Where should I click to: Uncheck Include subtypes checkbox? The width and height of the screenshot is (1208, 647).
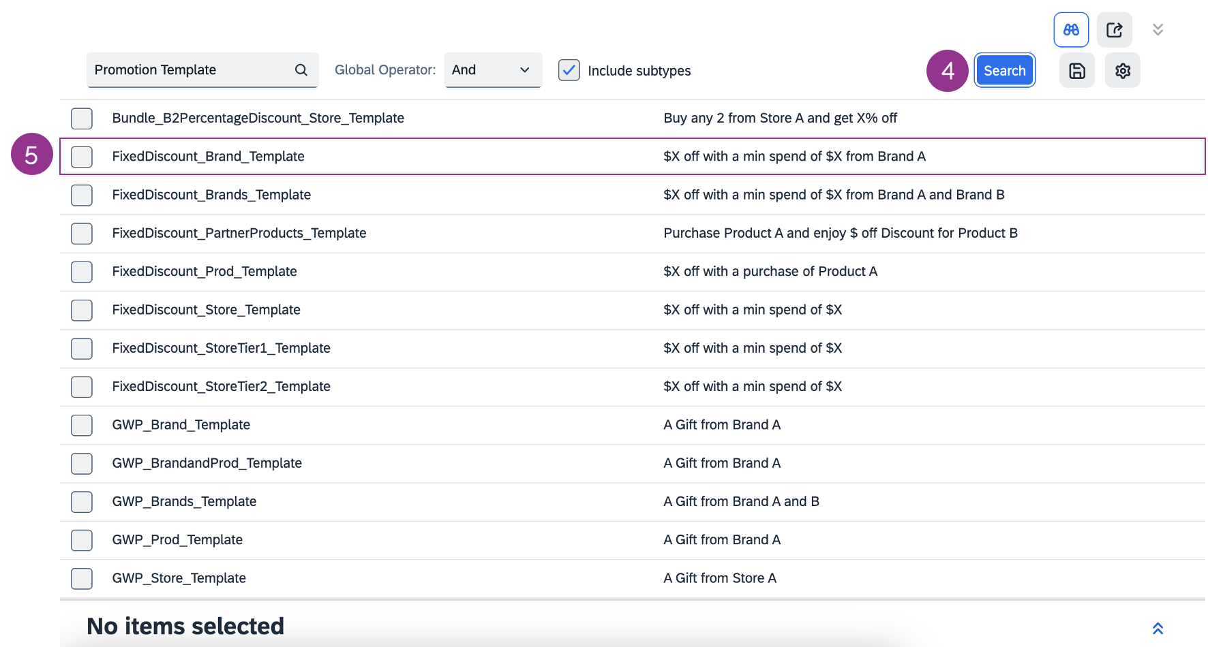pyautogui.click(x=569, y=70)
